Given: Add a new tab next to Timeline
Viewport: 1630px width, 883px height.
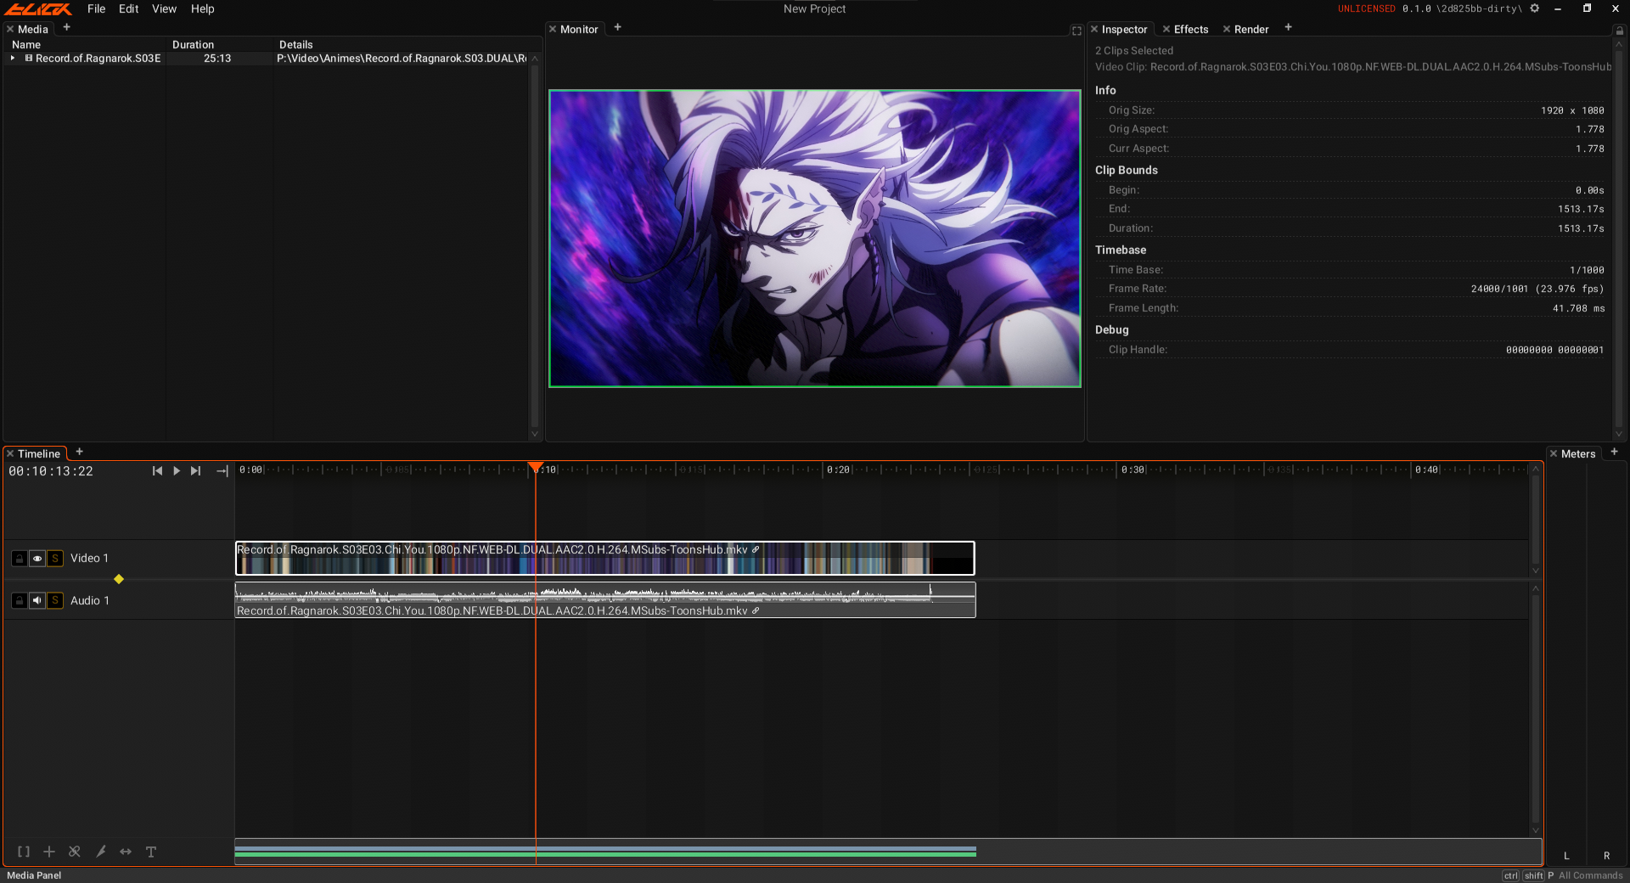Looking at the screenshot, I should (x=80, y=452).
